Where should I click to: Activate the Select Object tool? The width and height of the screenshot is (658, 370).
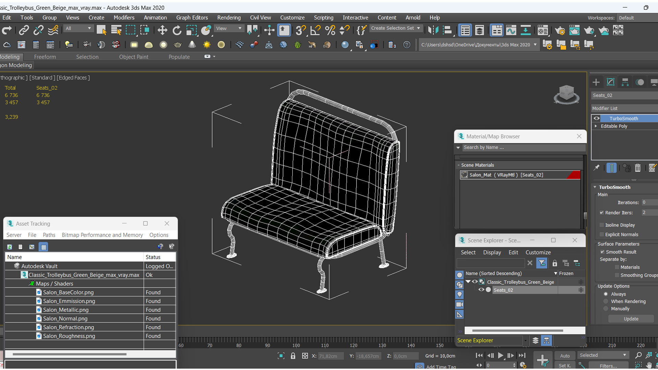click(101, 30)
